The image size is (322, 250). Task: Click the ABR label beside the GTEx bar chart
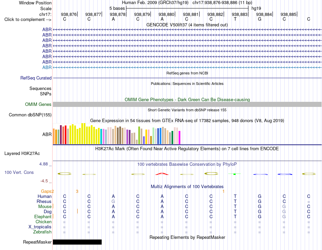click(x=47, y=134)
